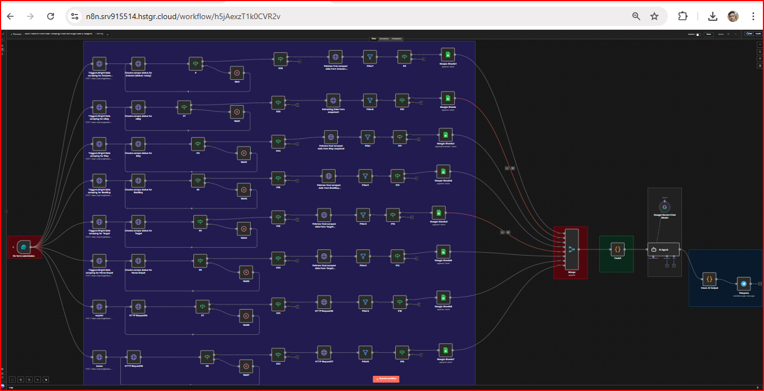
Task: Open the HTTP Request15 node
Action: pos(324,302)
